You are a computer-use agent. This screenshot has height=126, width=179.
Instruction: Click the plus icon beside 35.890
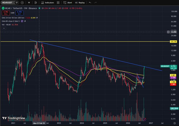[168, 32]
